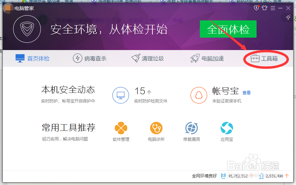Click the knight-horse icon in status bar
This screenshot has height=185, width=296.
pos(261,176)
